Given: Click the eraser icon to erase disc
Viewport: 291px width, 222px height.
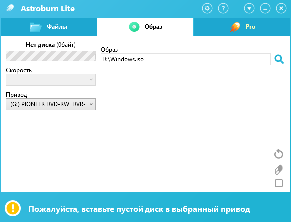Looking at the screenshot, I should click(x=279, y=170).
